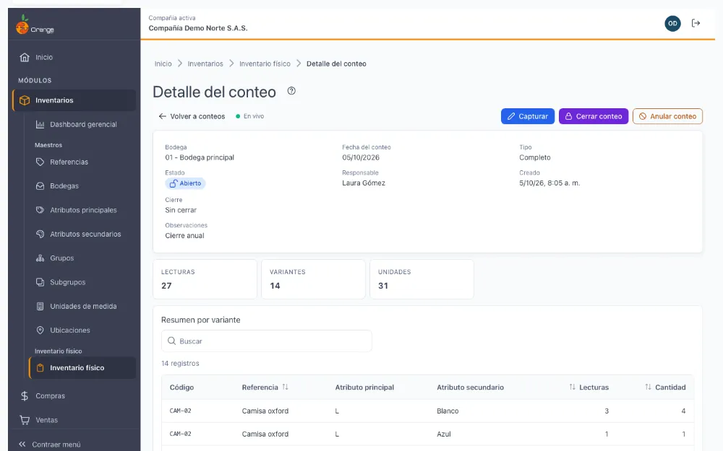723x451 pixels.
Task: Click the Código column header
Action: tap(181, 387)
